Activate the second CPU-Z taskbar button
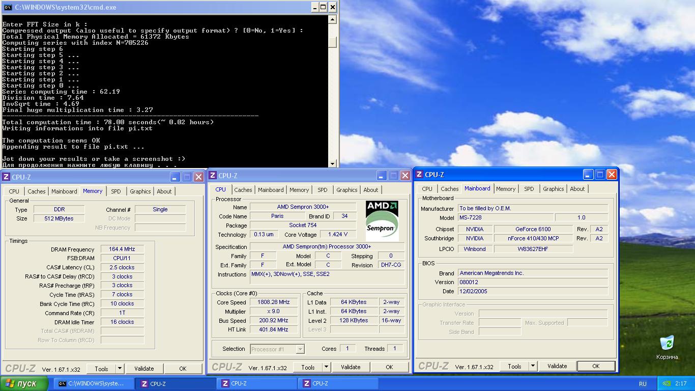This screenshot has width=695, height=391. (257, 384)
